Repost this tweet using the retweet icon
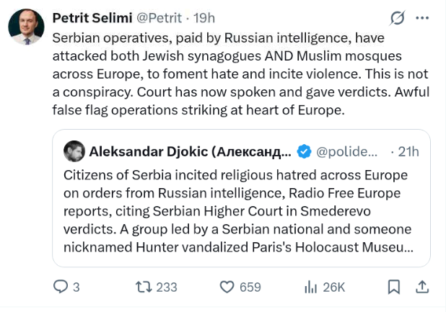 point(144,287)
